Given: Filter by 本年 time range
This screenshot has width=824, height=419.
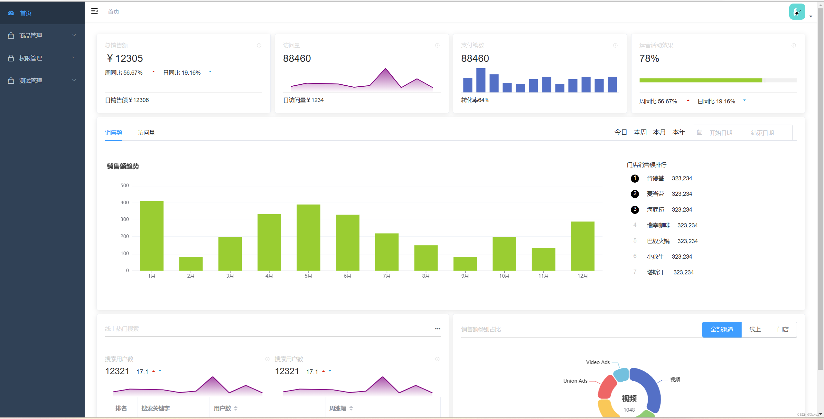Looking at the screenshot, I should click(679, 132).
